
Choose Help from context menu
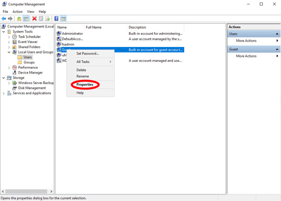click(90, 93)
